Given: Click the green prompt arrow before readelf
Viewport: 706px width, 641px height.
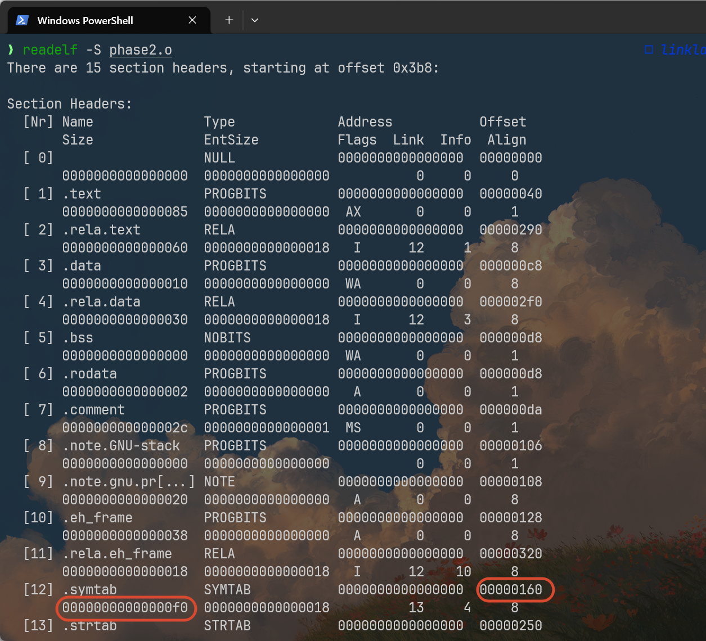Looking at the screenshot, I should click(11, 50).
